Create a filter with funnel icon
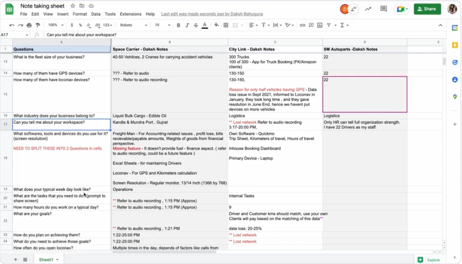This screenshot has width=462, height=264. [329, 25]
